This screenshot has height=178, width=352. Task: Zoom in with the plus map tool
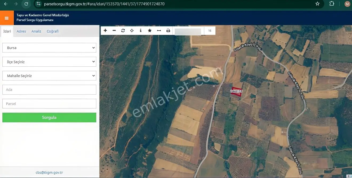[x=105, y=31]
